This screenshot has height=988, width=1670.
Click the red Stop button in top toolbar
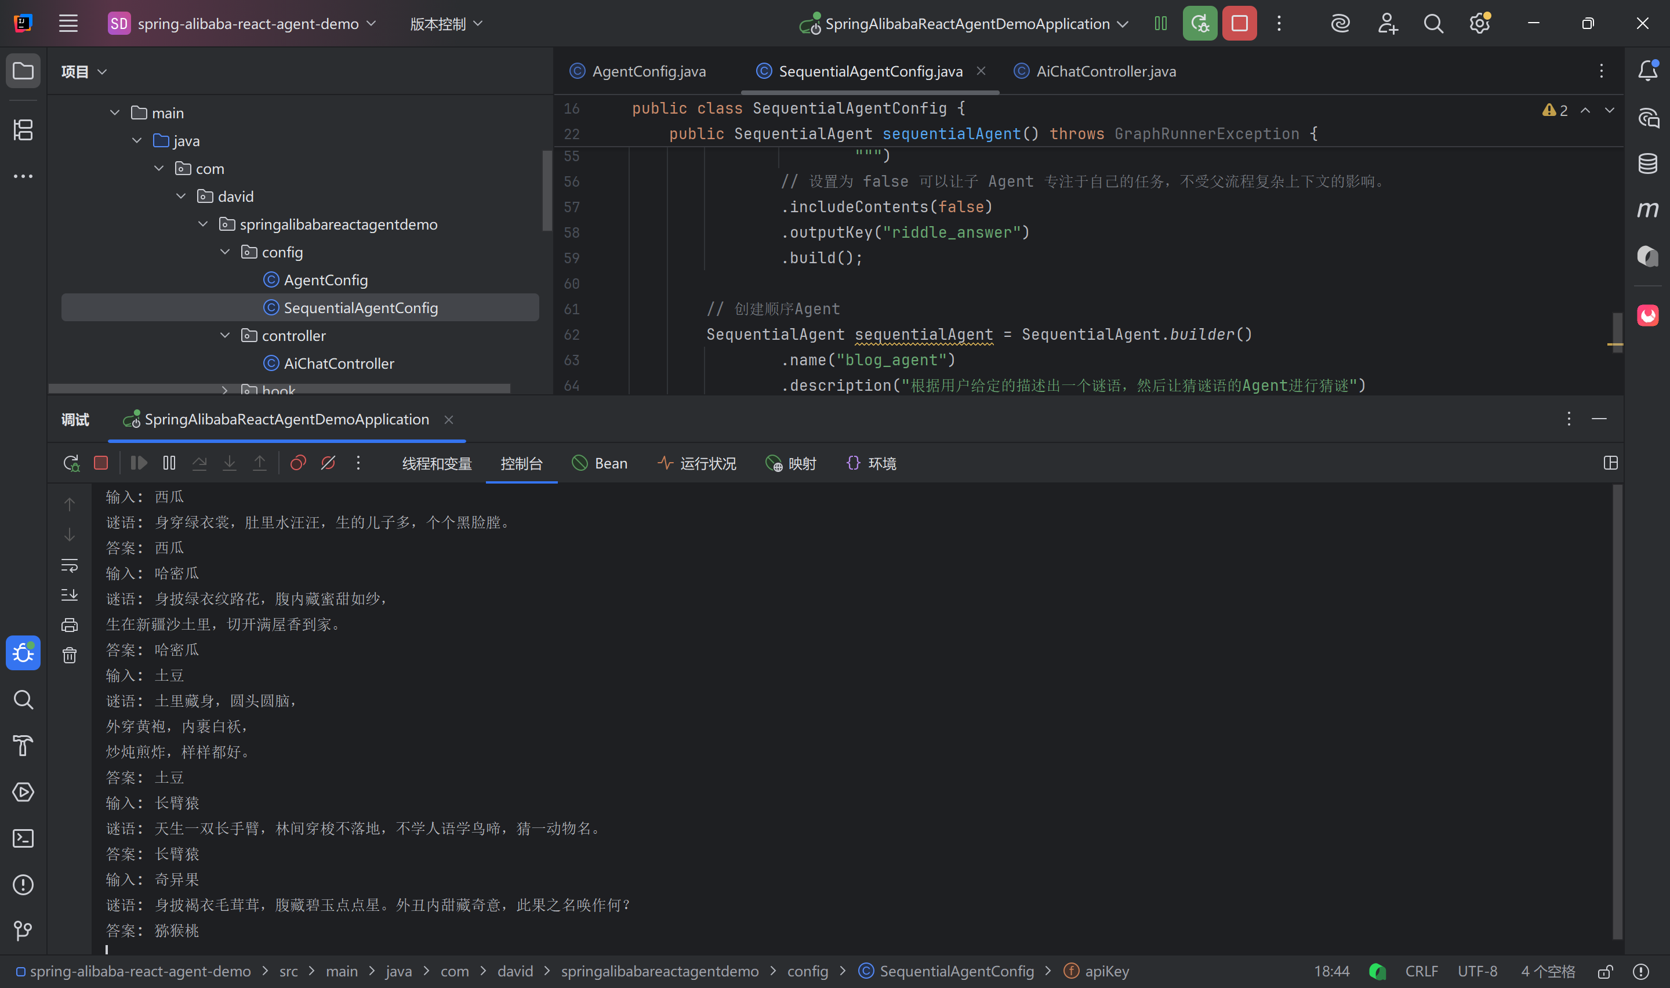[x=1239, y=24]
